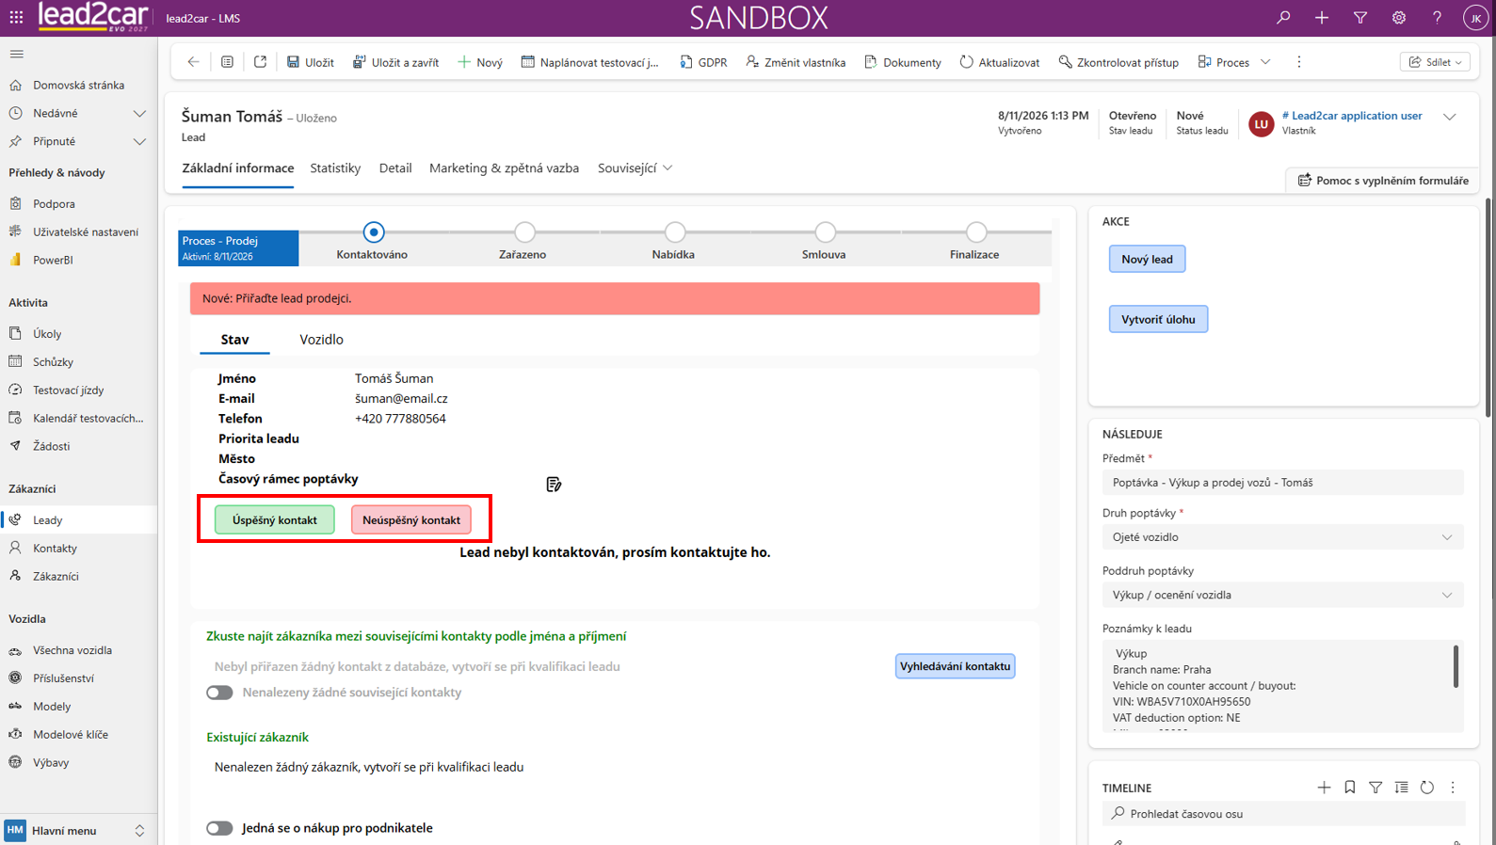Switch to the Vozidlo tab
The image size is (1496, 845).
321,340
